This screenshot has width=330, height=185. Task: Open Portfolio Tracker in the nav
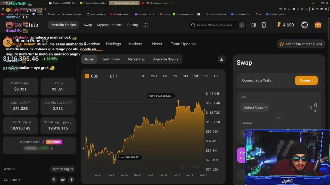click(x=63, y=25)
